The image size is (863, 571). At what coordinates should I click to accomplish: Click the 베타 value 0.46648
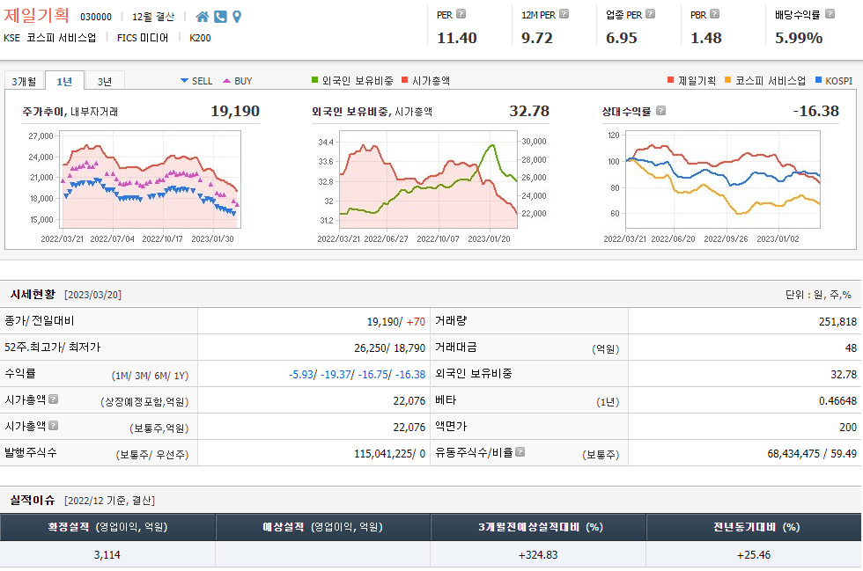[837, 401]
